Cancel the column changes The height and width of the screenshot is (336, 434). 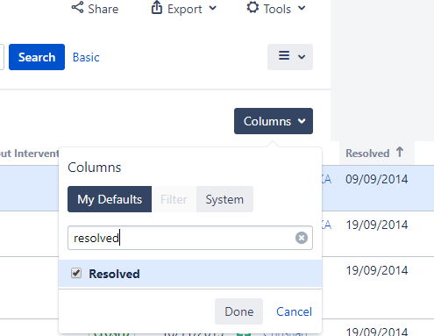click(x=294, y=311)
